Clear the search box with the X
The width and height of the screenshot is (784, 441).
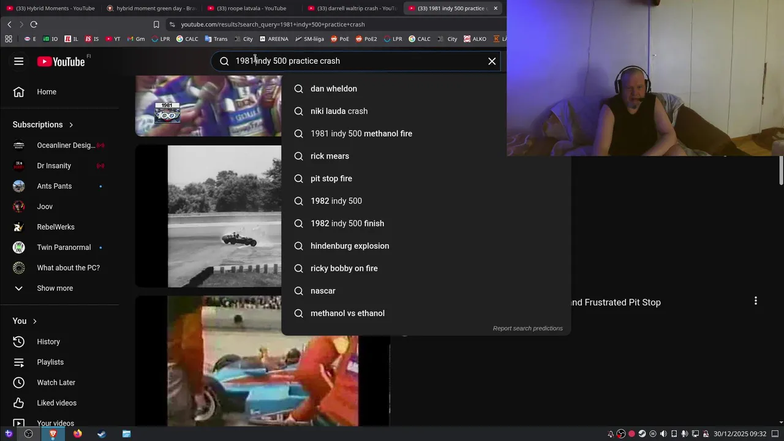coord(492,61)
